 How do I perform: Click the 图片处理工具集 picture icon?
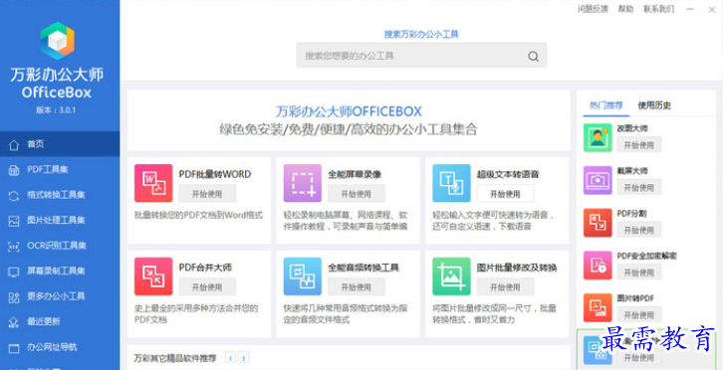click(14, 221)
